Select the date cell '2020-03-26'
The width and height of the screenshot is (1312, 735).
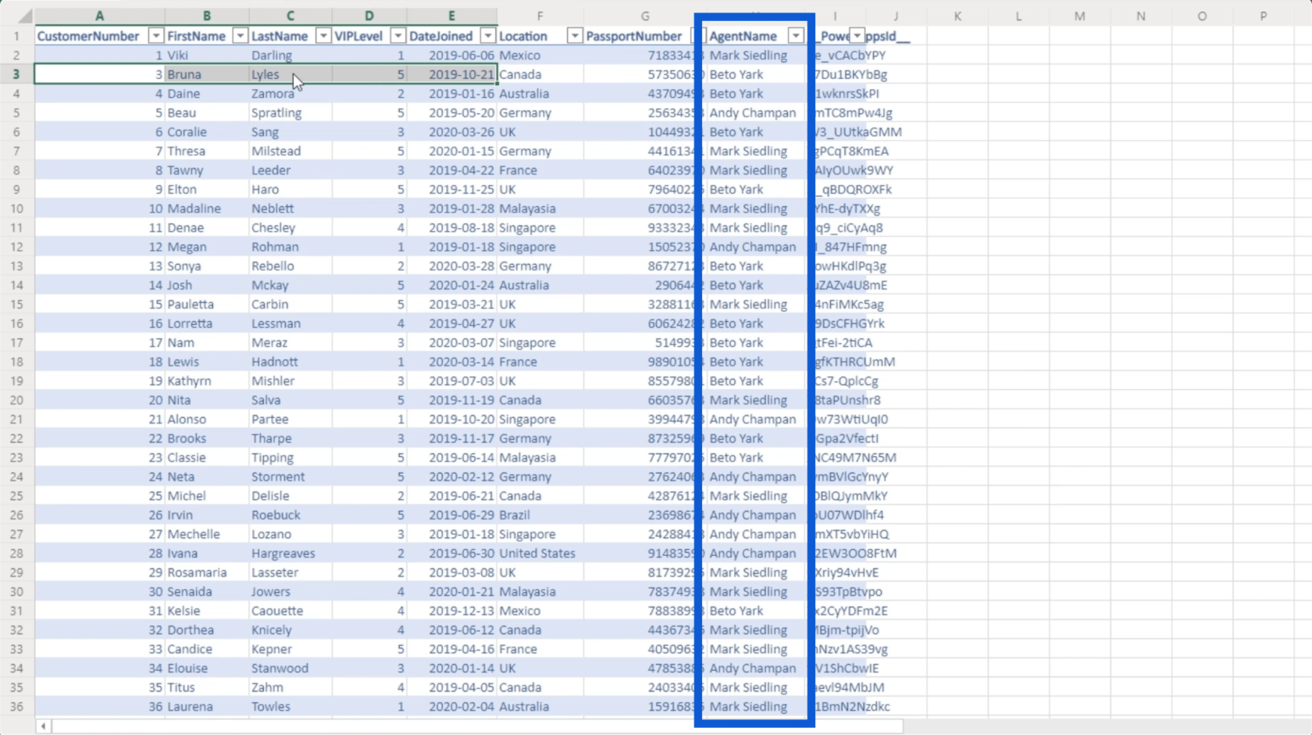(x=452, y=132)
